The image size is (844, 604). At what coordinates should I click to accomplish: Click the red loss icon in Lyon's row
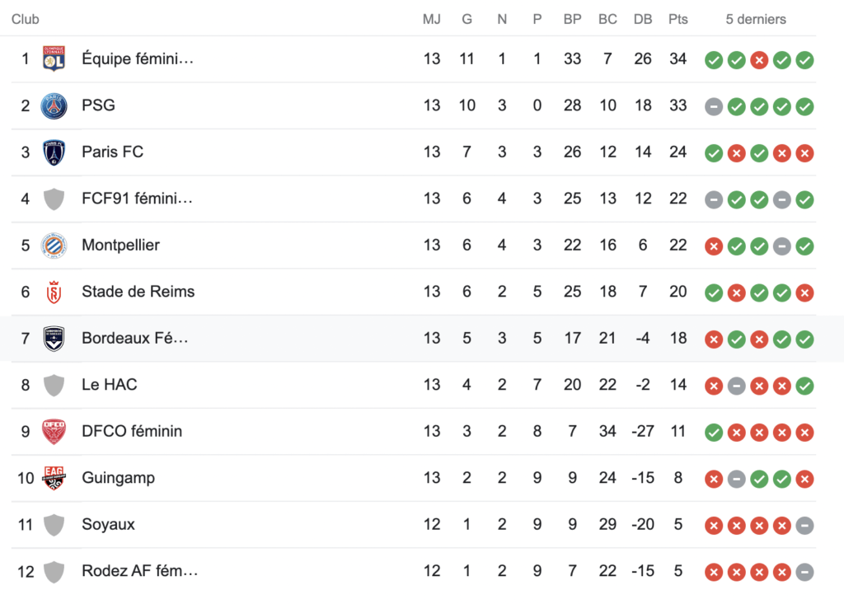click(x=759, y=60)
